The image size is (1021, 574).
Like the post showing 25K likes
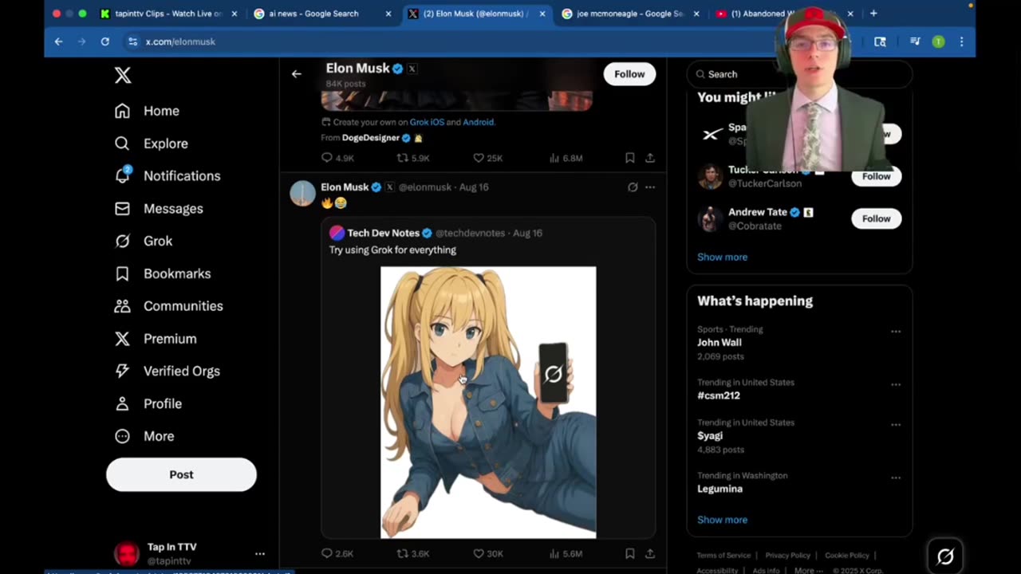tap(479, 158)
